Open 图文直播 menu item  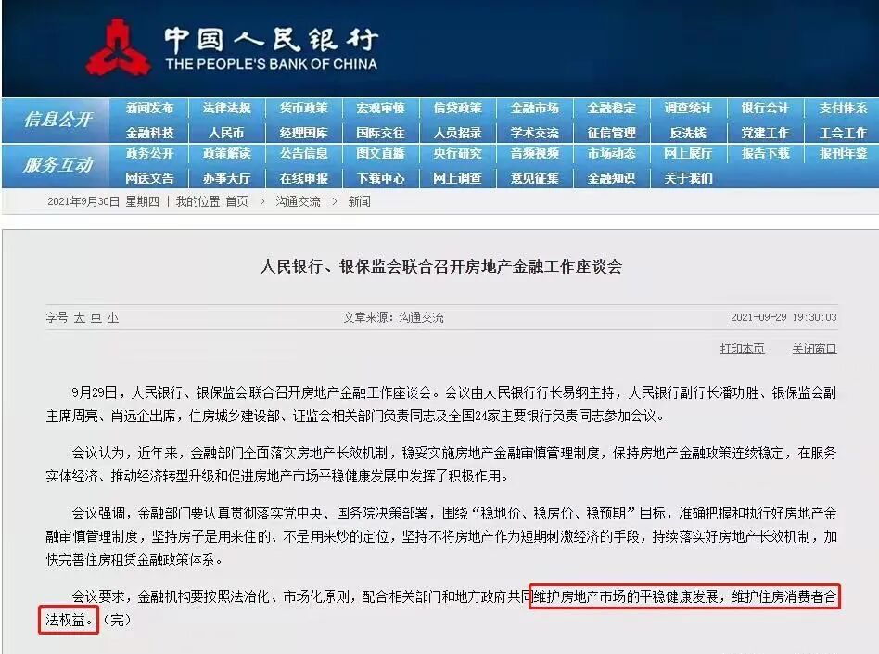tap(380, 153)
